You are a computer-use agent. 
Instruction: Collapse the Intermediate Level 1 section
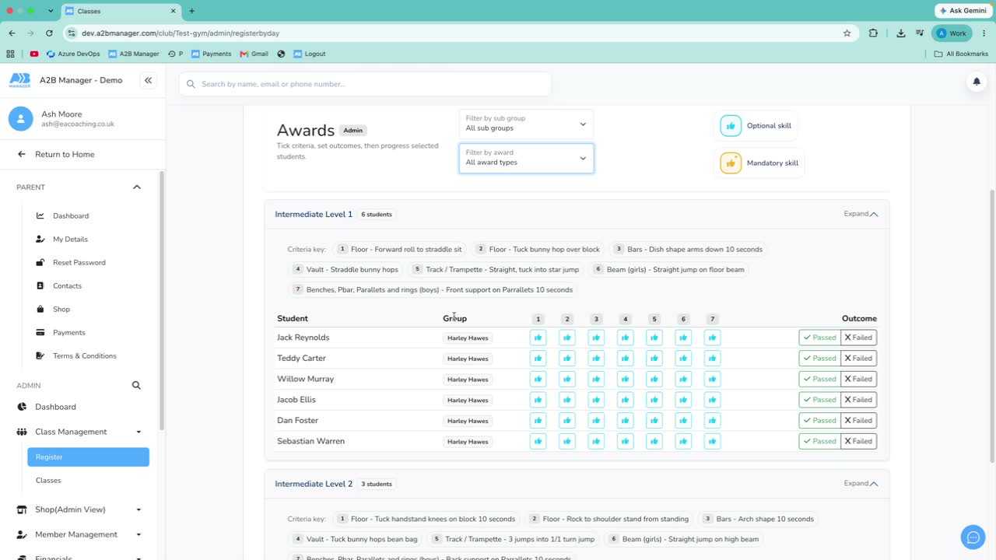tap(861, 214)
